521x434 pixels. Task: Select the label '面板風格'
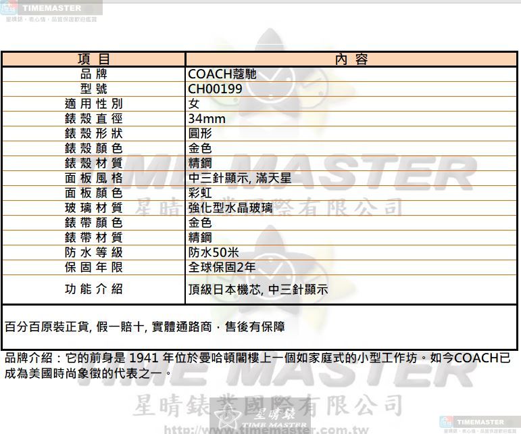94,178
